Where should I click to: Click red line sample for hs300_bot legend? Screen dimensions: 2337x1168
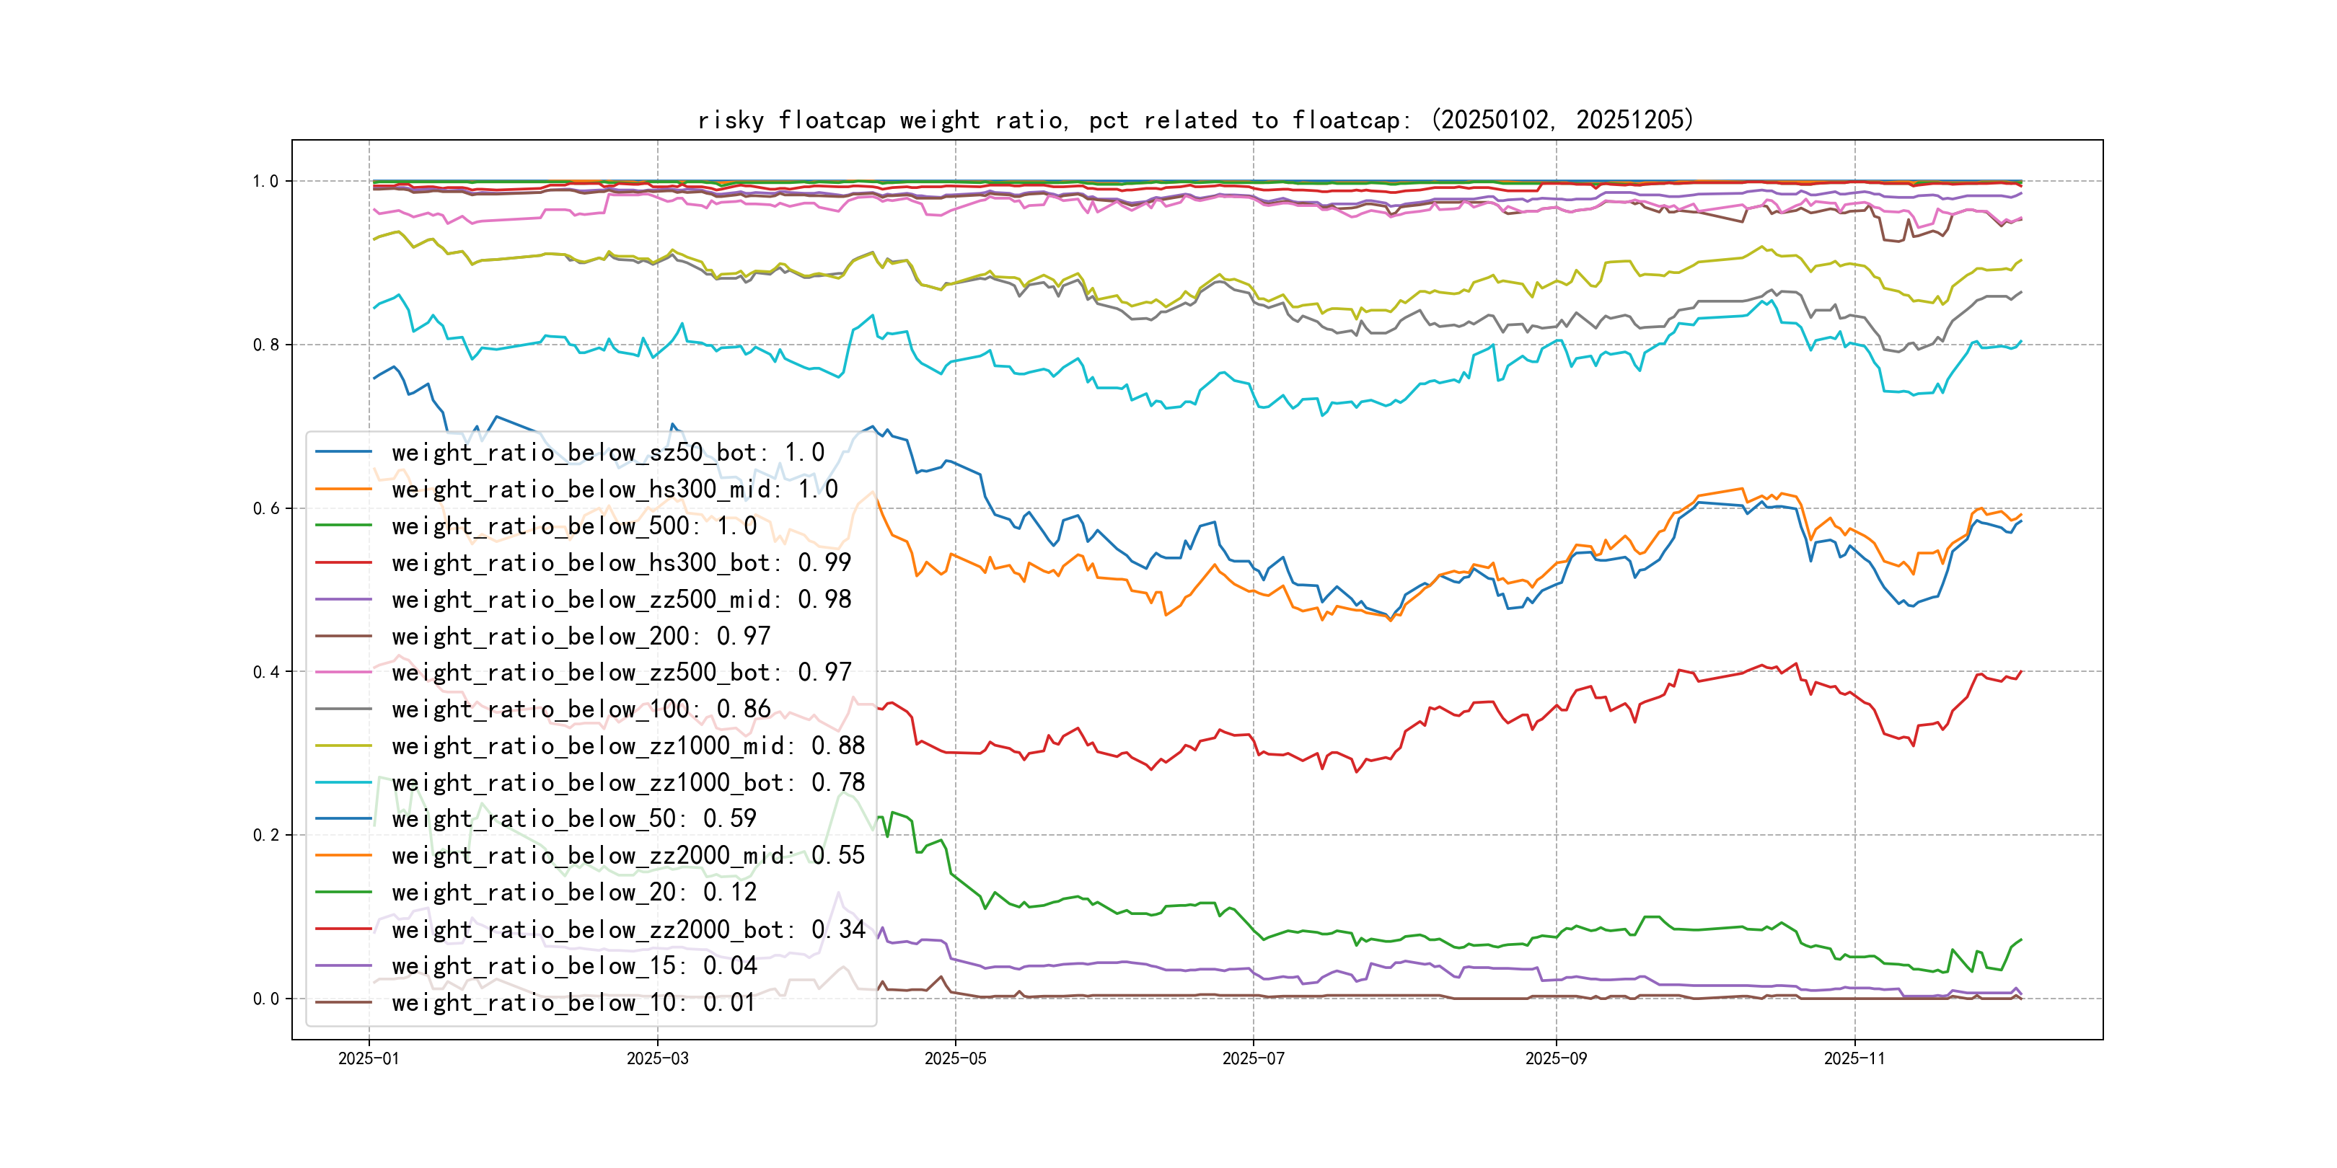click(343, 563)
